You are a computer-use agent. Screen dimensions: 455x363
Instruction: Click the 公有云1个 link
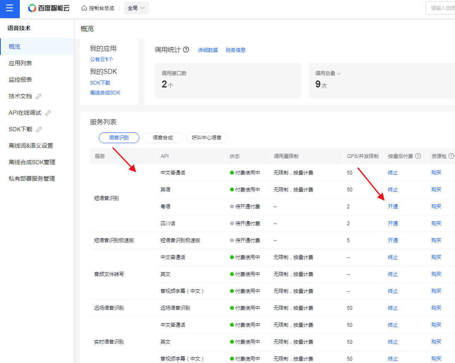click(102, 59)
